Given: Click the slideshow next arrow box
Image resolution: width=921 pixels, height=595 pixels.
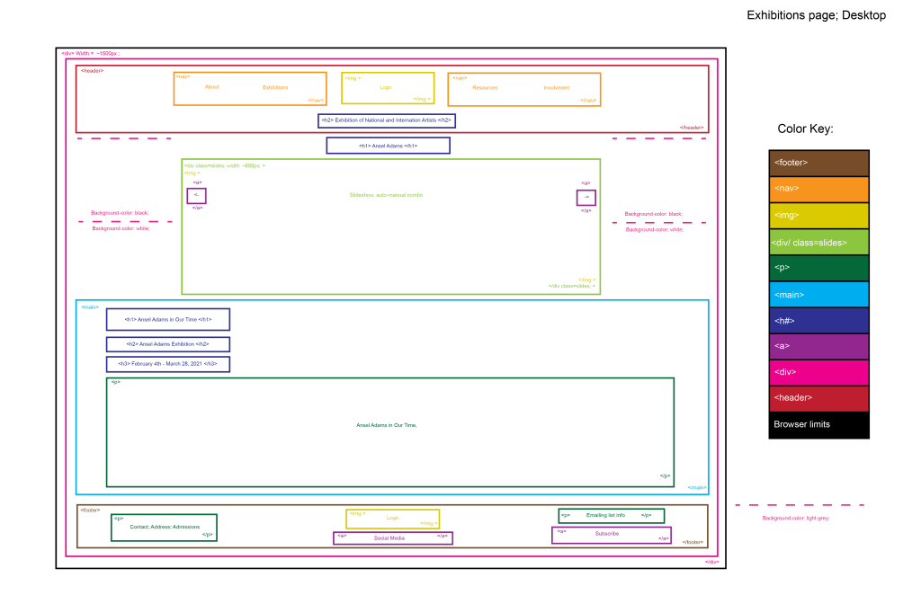Looking at the screenshot, I should click(586, 197).
